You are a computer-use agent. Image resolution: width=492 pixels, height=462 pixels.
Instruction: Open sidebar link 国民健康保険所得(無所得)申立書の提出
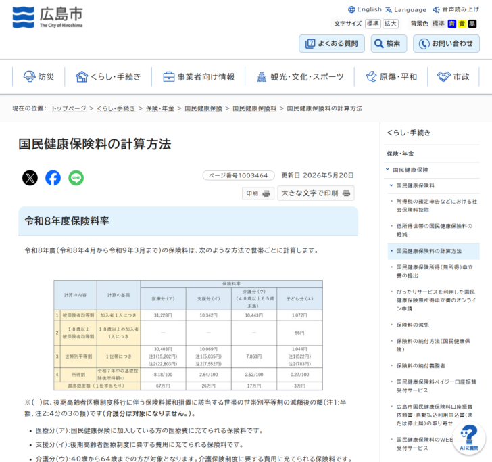[435, 271]
